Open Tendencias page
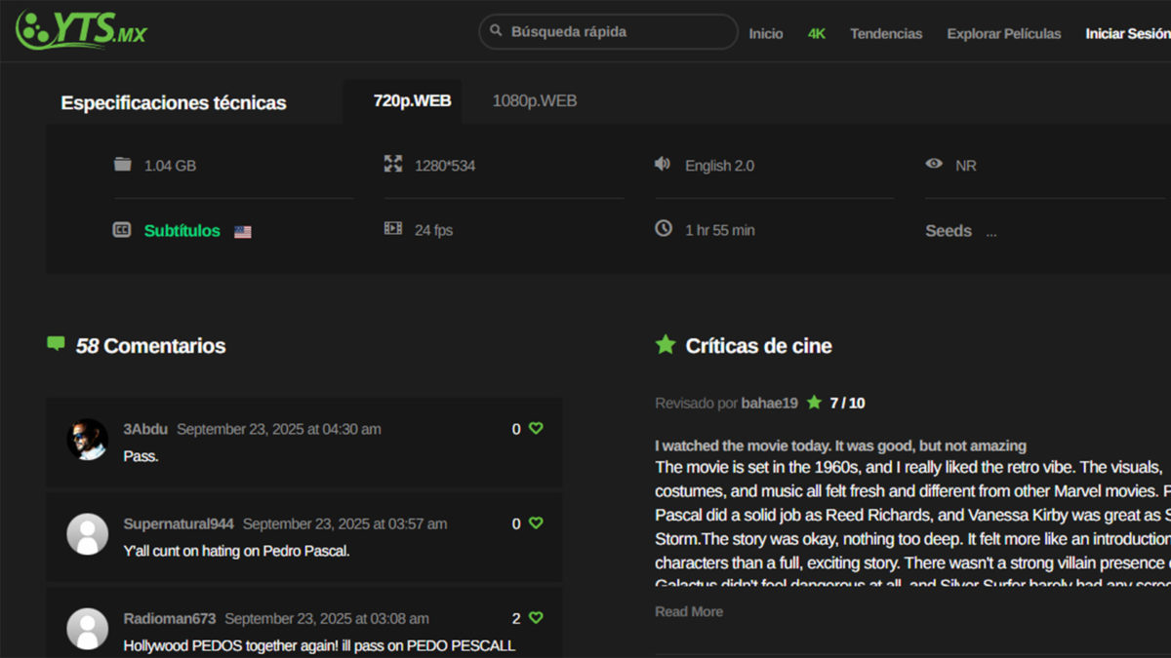The height and width of the screenshot is (658, 1171). click(886, 33)
